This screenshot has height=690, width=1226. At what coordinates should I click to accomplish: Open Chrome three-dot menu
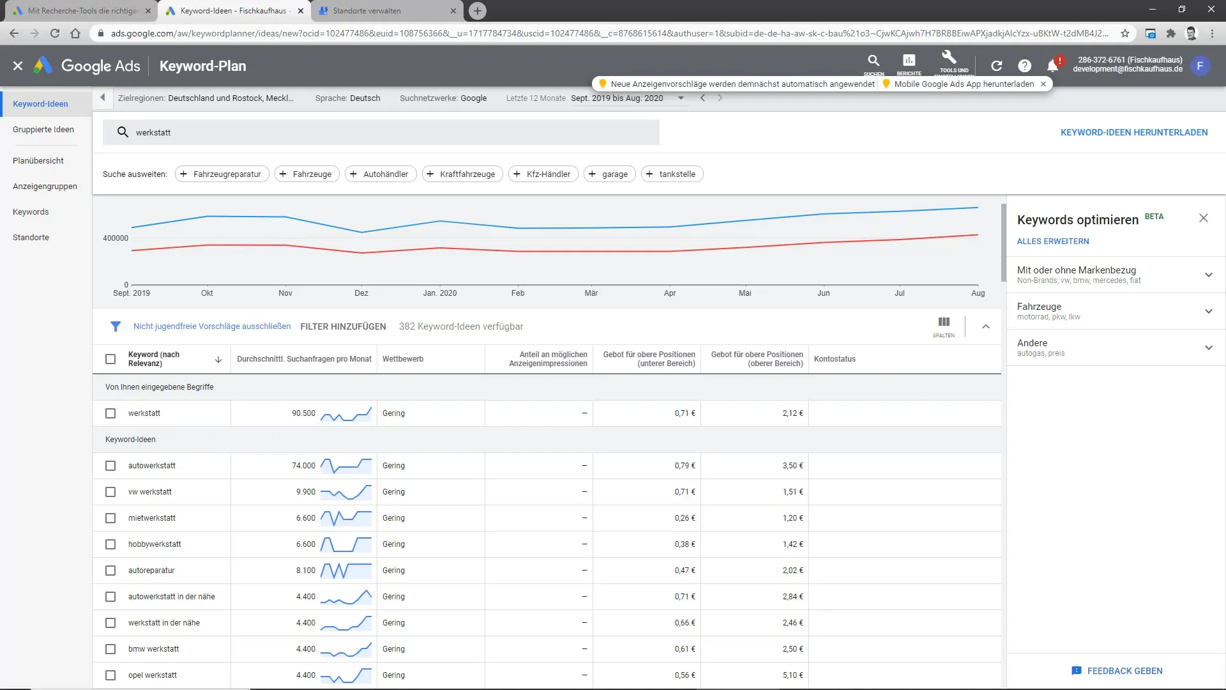pos(1212,33)
